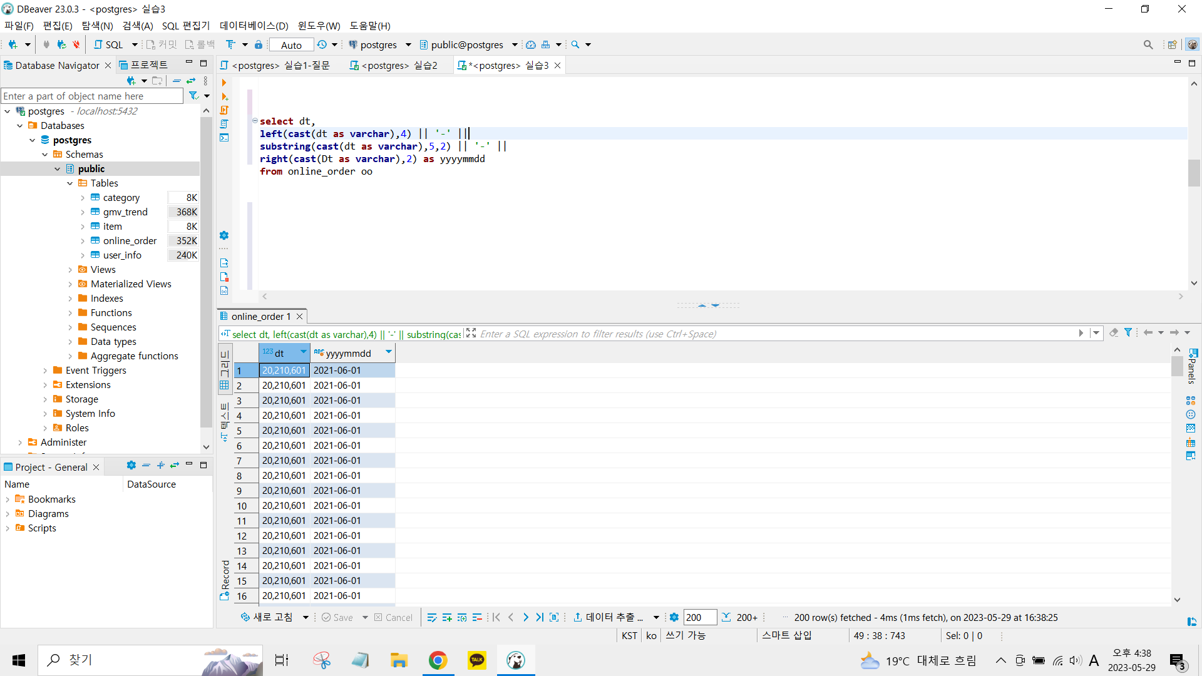The width and height of the screenshot is (1202, 676).
Task: Go to last row icon in results
Action: [x=540, y=618]
